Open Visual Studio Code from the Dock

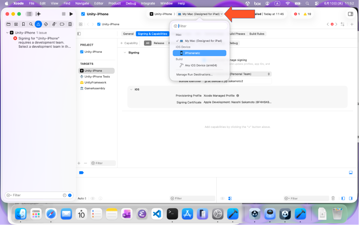pyautogui.click(x=157, y=214)
